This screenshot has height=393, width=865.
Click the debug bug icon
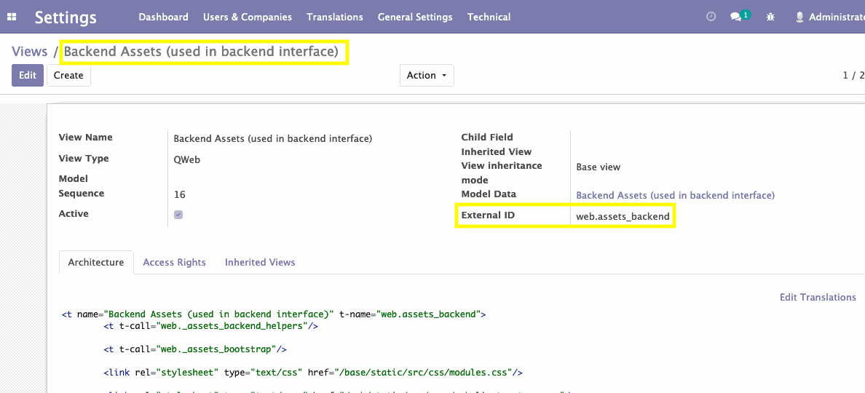pos(770,17)
